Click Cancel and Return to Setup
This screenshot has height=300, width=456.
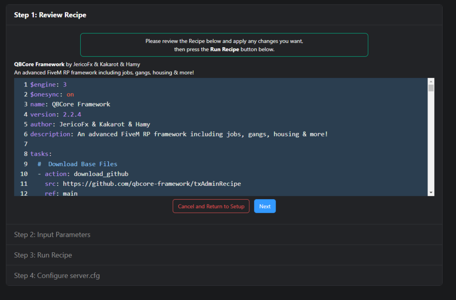click(x=211, y=206)
